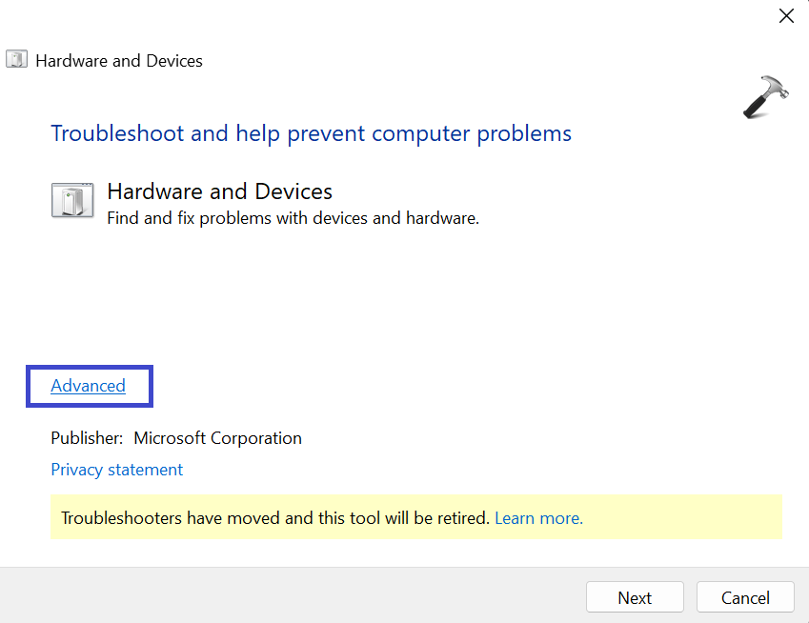Follow the Learn more link
Screen dimensions: 809x623
tap(538, 518)
